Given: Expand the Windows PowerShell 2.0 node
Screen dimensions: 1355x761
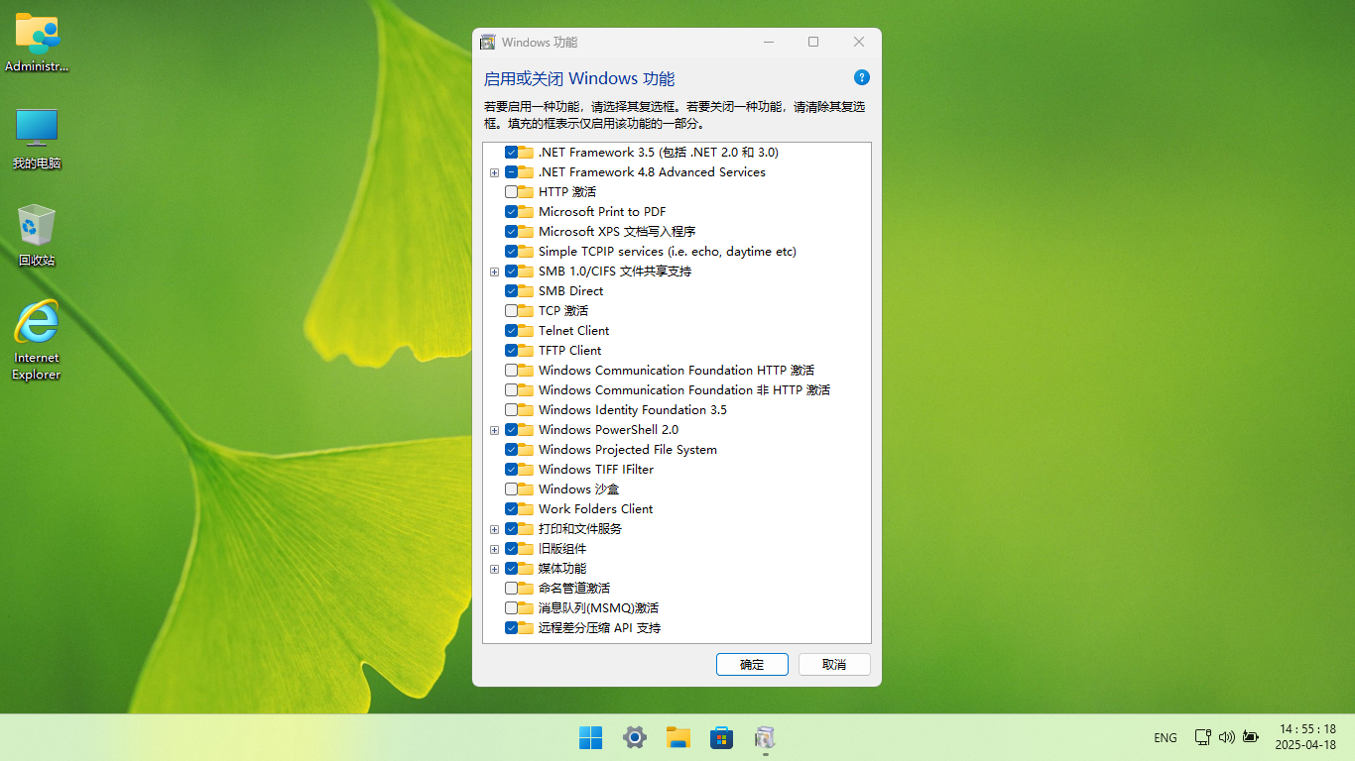Looking at the screenshot, I should pyautogui.click(x=494, y=430).
